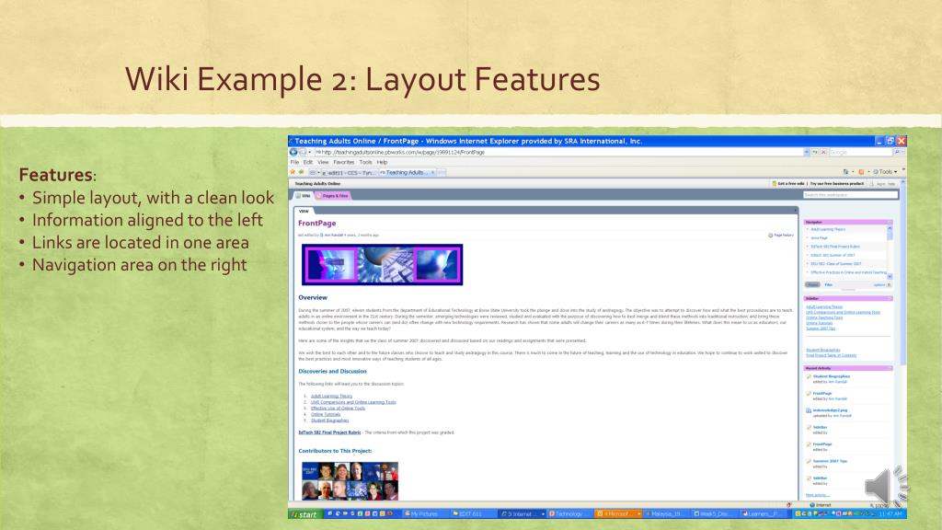Screen dimensions: 942x530
Task: Click the browser page vertical scrollbar
Action: click(x=903, y=340)
